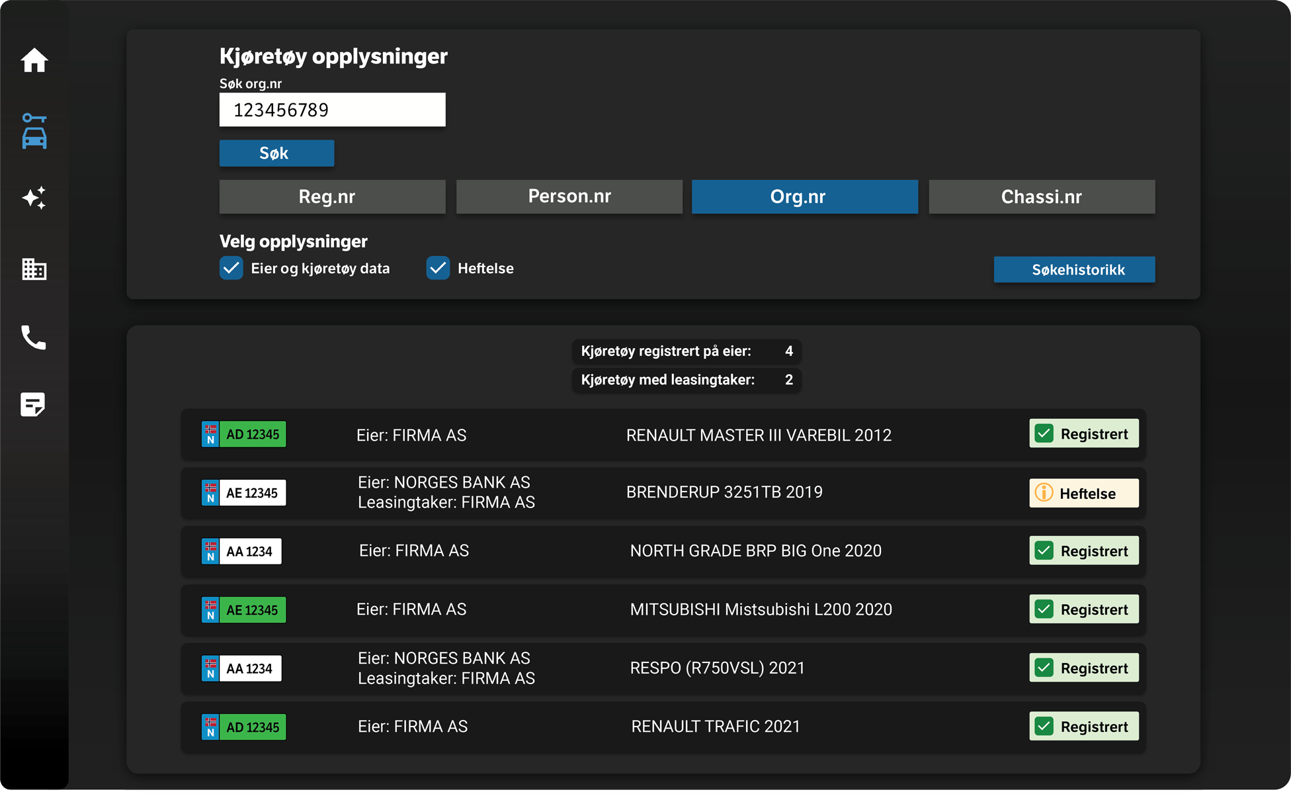Untick Eier og kjøretøy data checkbox

click(231, 268)
